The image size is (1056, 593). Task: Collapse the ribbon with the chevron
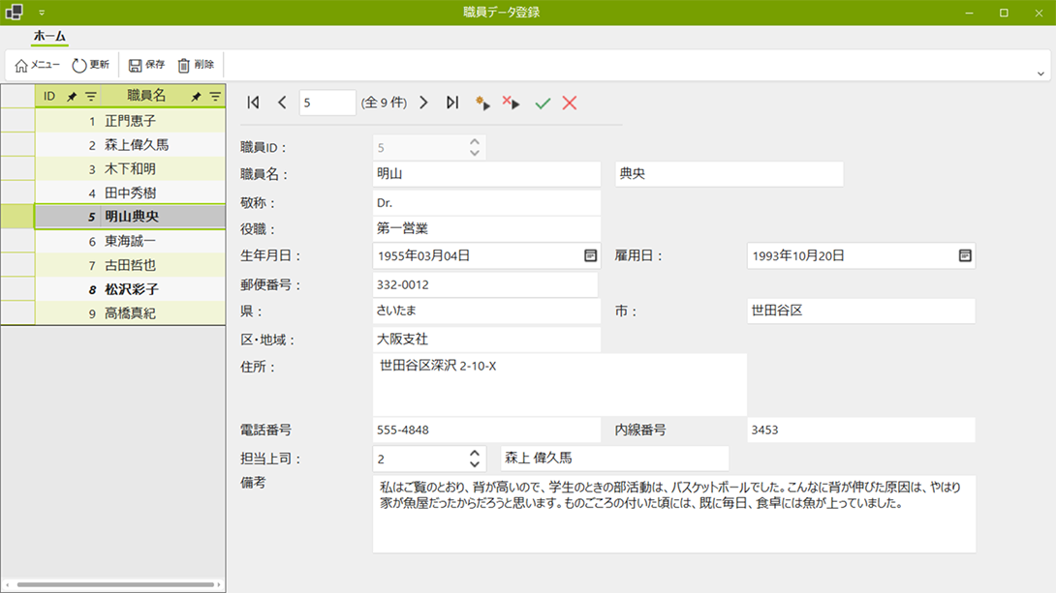point(1040,74)
